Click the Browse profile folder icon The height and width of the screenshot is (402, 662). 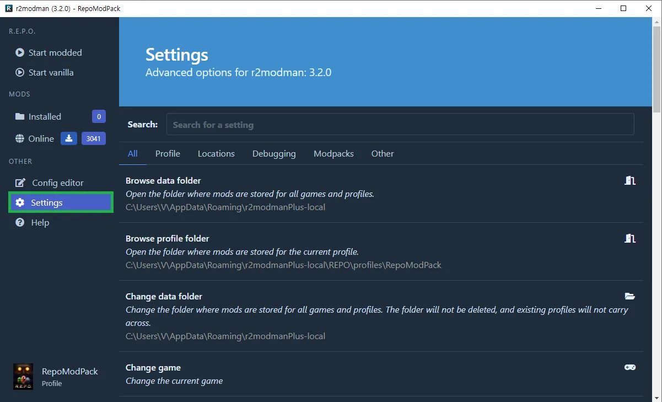[629, 238]
